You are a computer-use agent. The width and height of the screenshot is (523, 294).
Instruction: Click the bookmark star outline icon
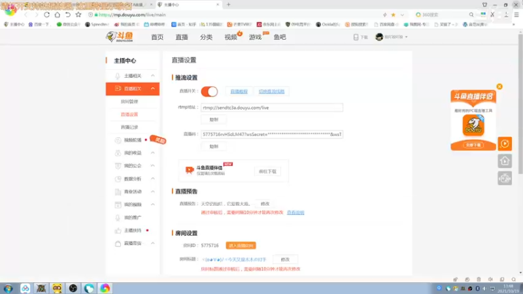click(x=78, y=14)
